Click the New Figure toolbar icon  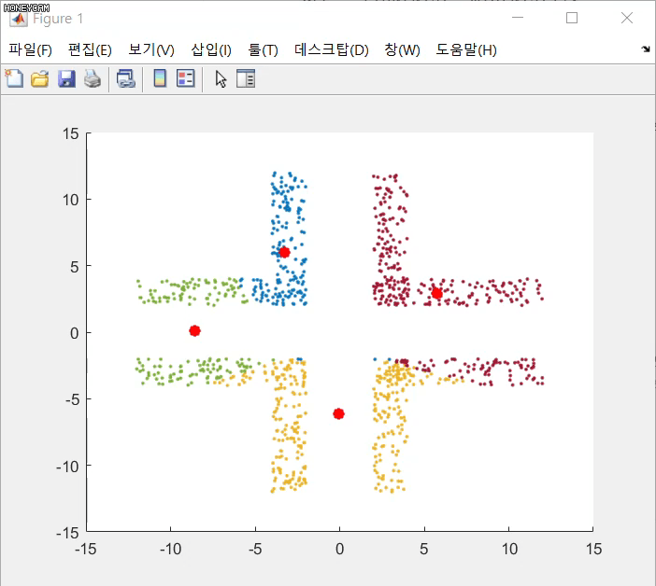click(14, 78)
